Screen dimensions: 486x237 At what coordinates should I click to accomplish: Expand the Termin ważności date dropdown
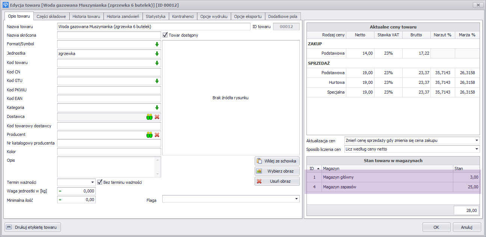(93, 182)
